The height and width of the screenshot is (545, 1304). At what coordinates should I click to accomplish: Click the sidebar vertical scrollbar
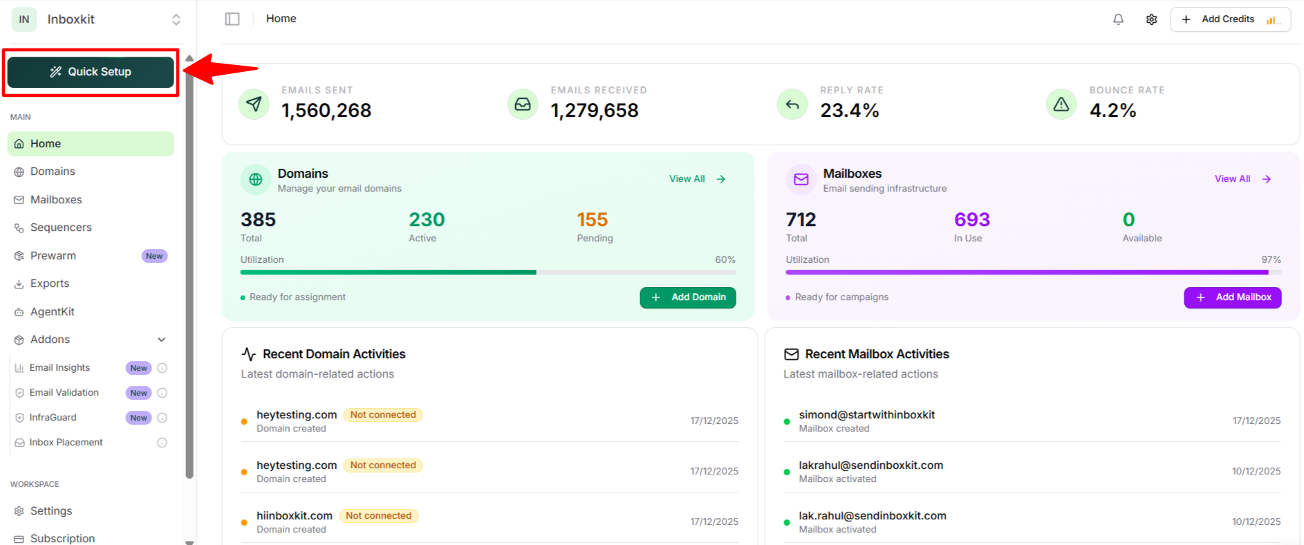(x=189, y=277)
